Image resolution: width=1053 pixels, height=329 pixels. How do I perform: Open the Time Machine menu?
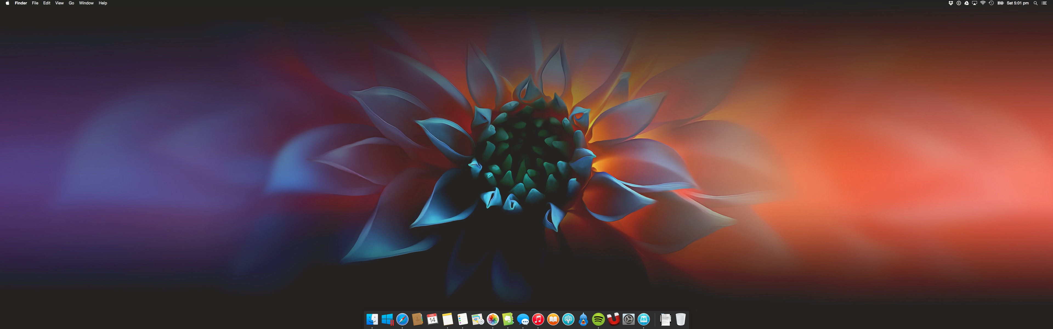(991, 3)
